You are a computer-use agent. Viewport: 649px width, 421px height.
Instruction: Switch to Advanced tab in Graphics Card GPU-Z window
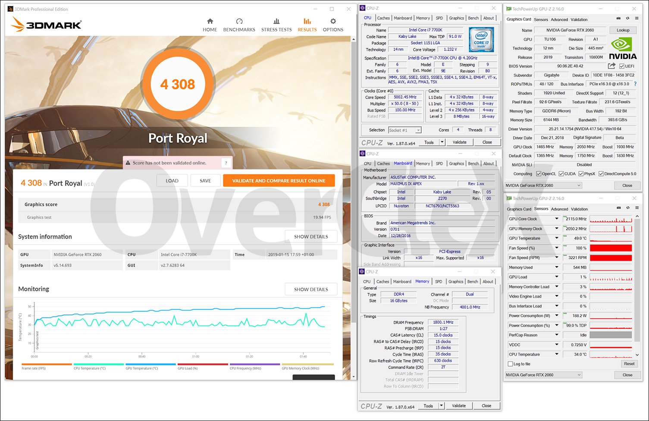[x=559, y=19]
